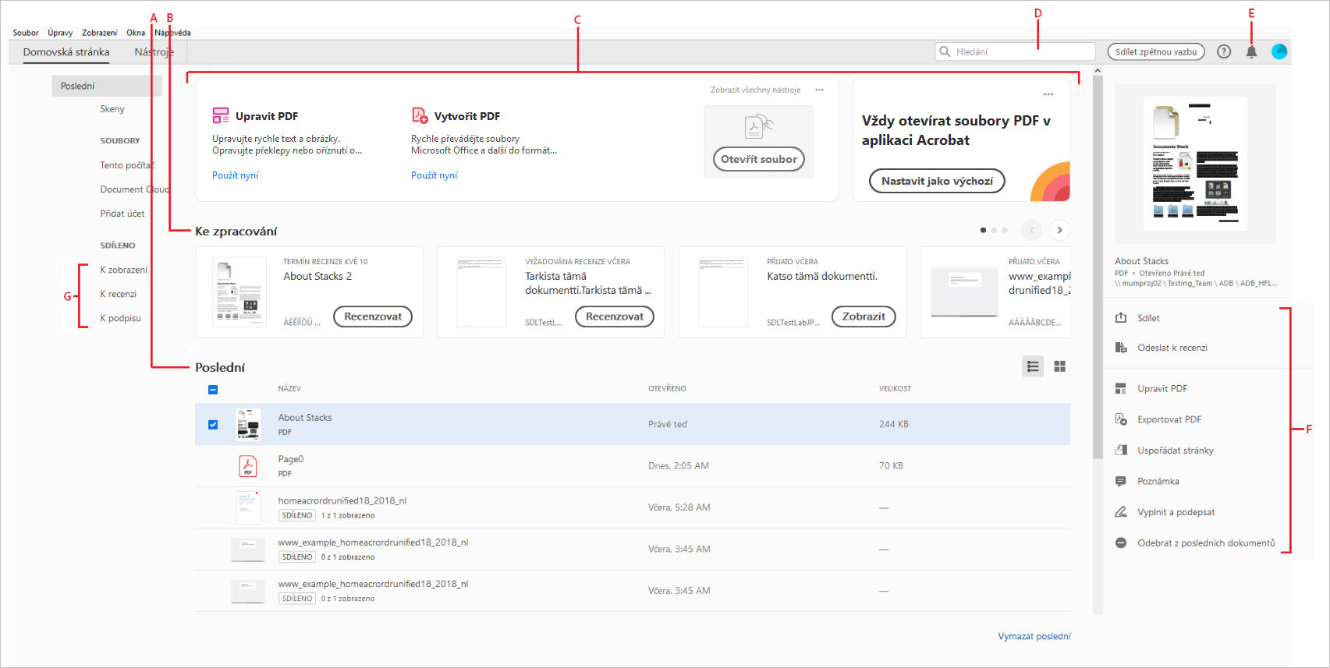This screenshot has height=668, width=1330.
Task: Click the Sdílet zpětnou vazbu button
Action: point(1156,51)
